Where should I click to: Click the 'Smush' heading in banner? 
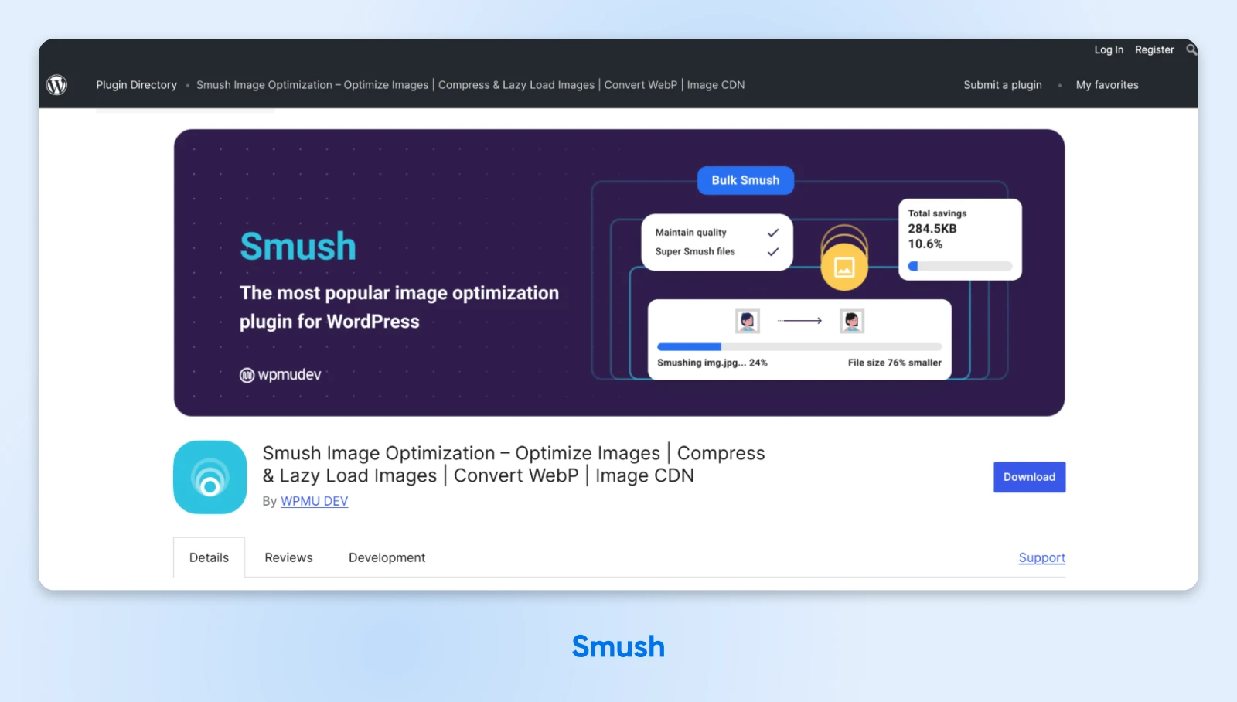pyautogui.click(x=298, y=247)
